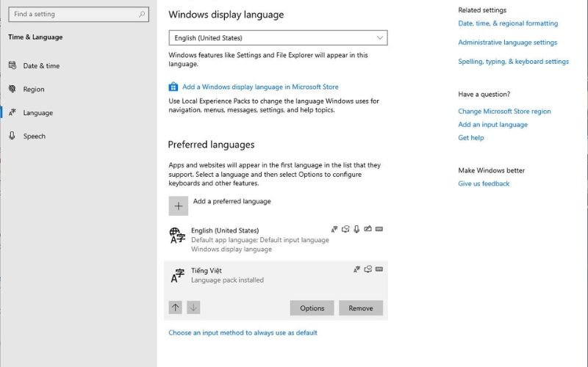Open Change Microsoft Store region link
Viewport: 588px width, 367px height.
(504, 112)
